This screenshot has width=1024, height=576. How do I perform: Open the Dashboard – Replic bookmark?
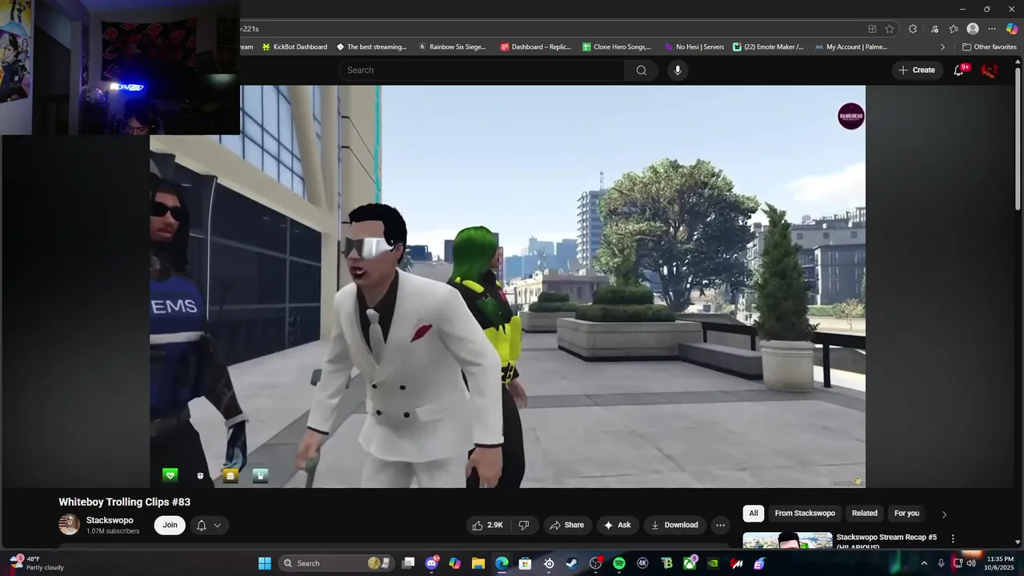535,47
